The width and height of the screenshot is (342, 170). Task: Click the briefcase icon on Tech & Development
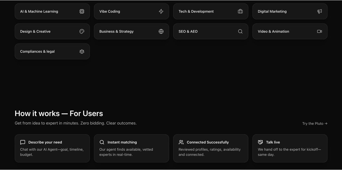240,11
